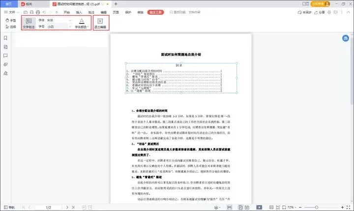Toggle the 导航 navigation pane
The height and width of the screenshot is (211, 354).
(9, 207)
